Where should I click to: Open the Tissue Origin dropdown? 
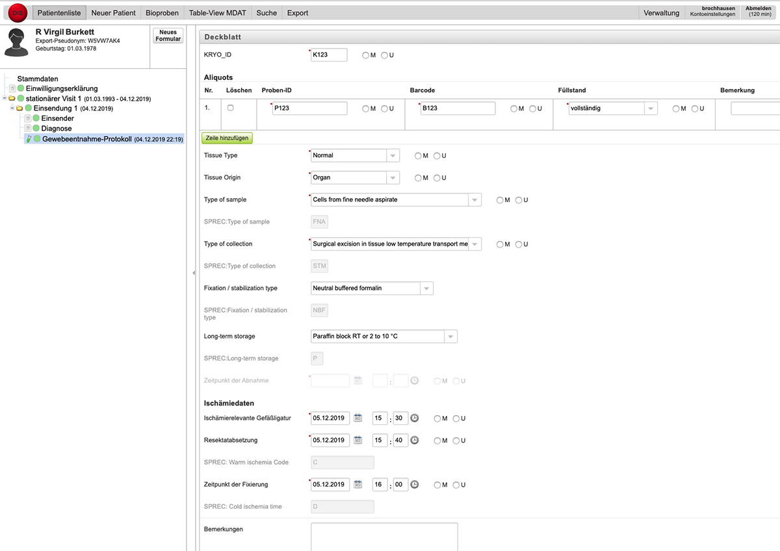coord(393,178)
